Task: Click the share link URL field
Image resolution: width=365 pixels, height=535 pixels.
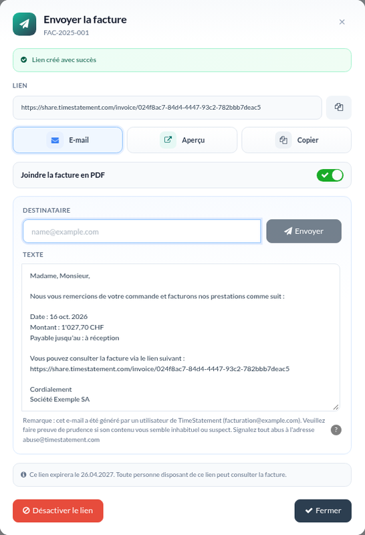Action: coord(167,108)
